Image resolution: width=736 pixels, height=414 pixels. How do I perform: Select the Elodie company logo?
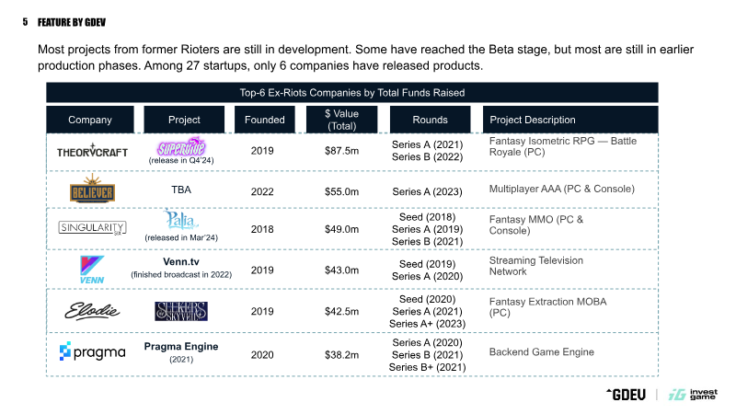pyautogui.click(x=92, y=311)
